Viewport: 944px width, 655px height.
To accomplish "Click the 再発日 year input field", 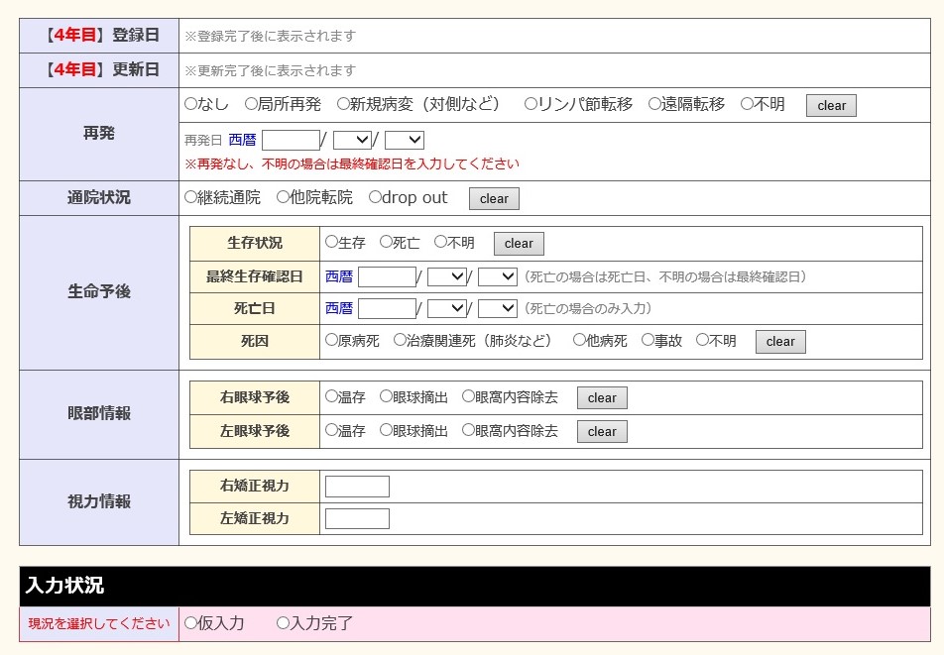I will [x=291, y=141].
